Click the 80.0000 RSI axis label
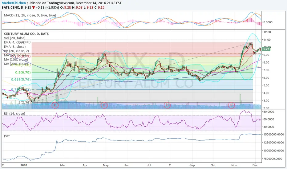287x169 pixels. click(269, 112)
